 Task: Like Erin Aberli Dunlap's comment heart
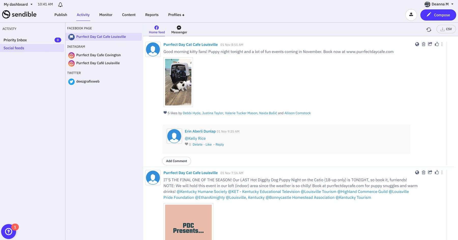(187, 144)
